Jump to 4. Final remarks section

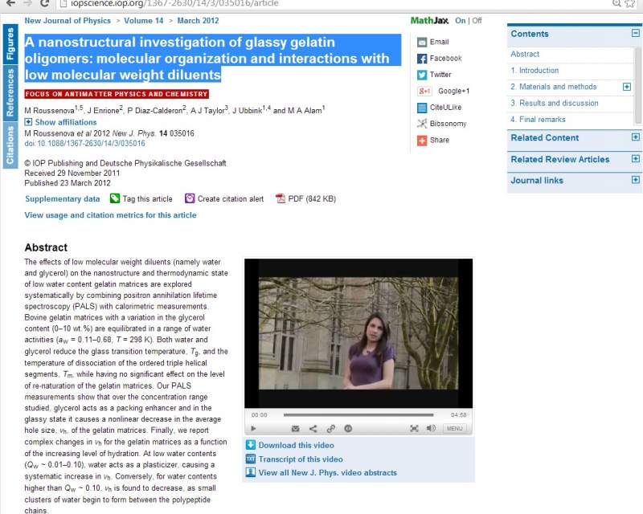pyautogui.click(x=538, y=120)
